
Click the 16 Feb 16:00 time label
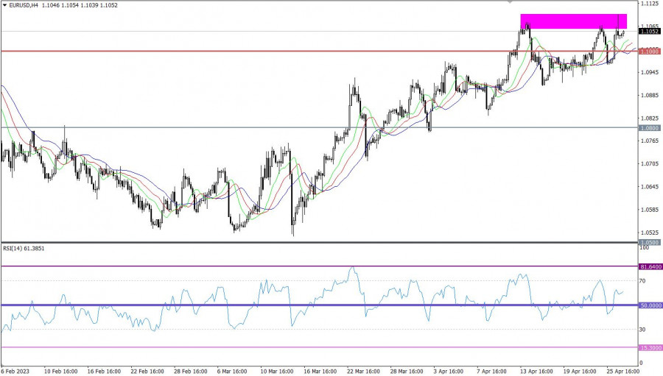(x=104, y=372)
